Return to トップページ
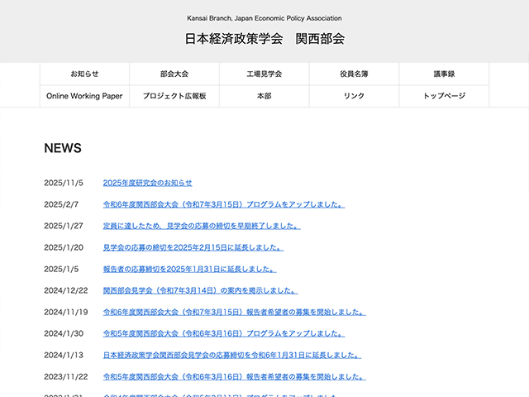The height and width of the screenshot is (397, 529). [x=444, y=96]
